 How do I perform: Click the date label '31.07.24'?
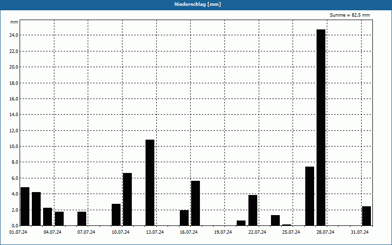click(360, 232)
